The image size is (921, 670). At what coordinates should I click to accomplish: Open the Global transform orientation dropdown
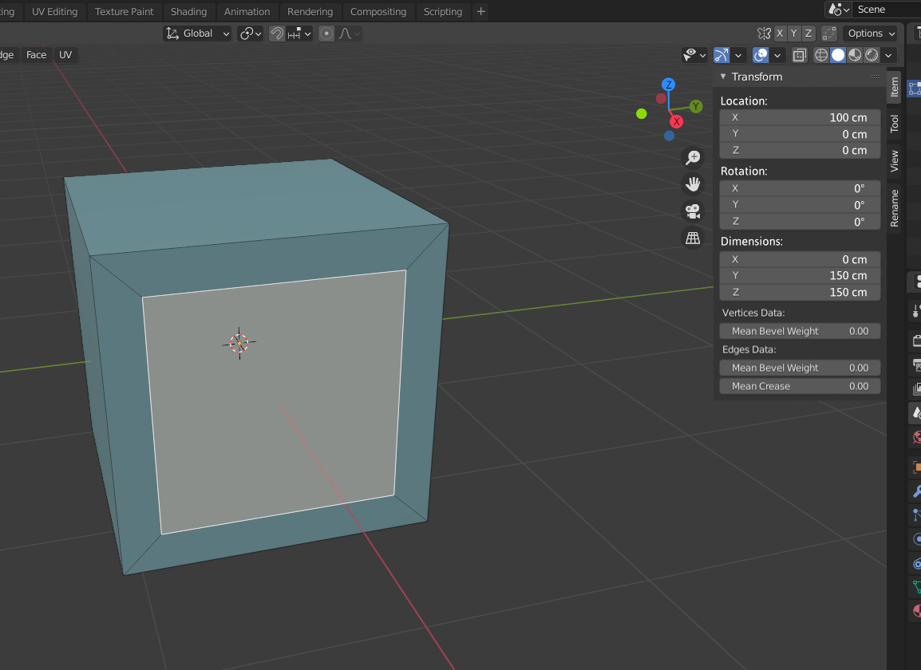(197, 33)
